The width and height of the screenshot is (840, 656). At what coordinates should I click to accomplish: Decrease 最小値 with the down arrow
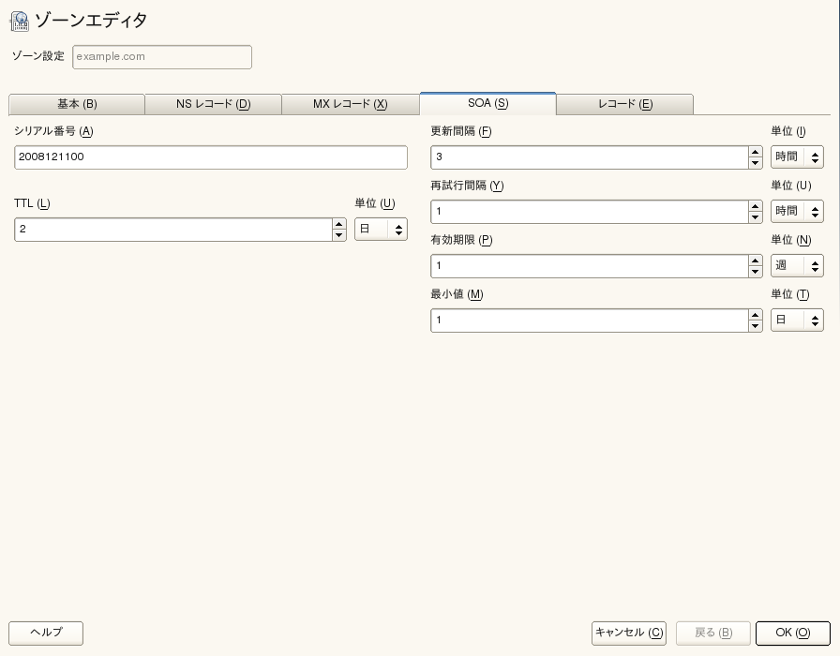click(756, 326)
